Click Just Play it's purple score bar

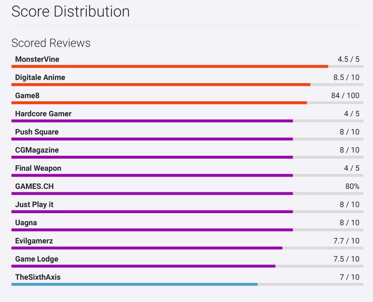point(152,212)
